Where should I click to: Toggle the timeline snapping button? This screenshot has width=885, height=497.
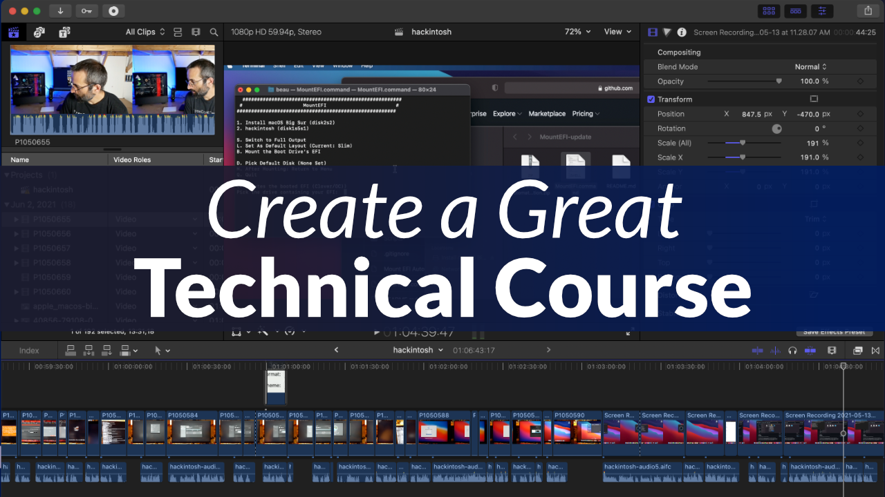click(x=810, y=351)
